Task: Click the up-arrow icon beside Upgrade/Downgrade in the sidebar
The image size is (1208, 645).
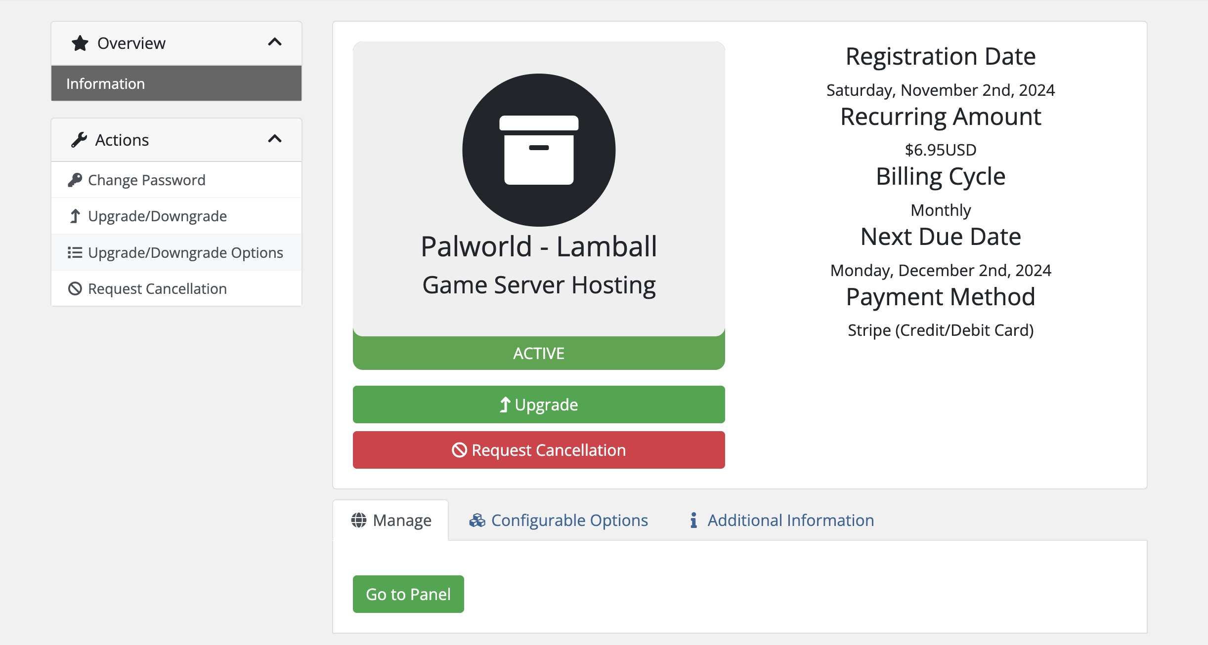Action: click(75, 216)
